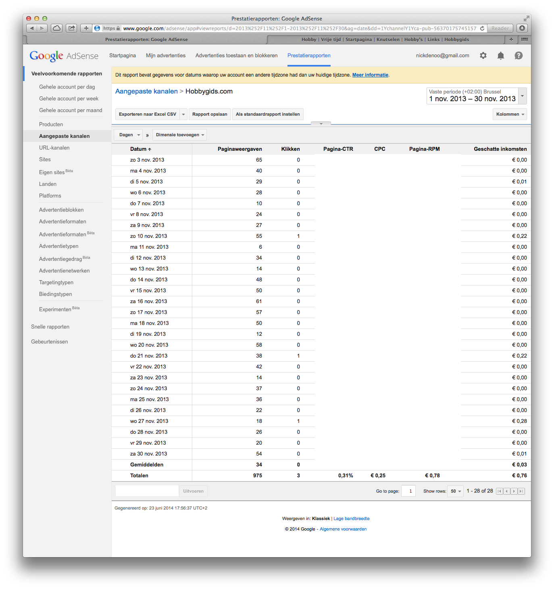Select Landen in the sidebar
The image size is (554, 589).
click(48, 184)
